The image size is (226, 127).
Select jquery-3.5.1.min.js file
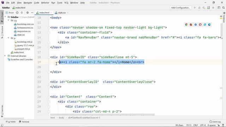[24, 46]
